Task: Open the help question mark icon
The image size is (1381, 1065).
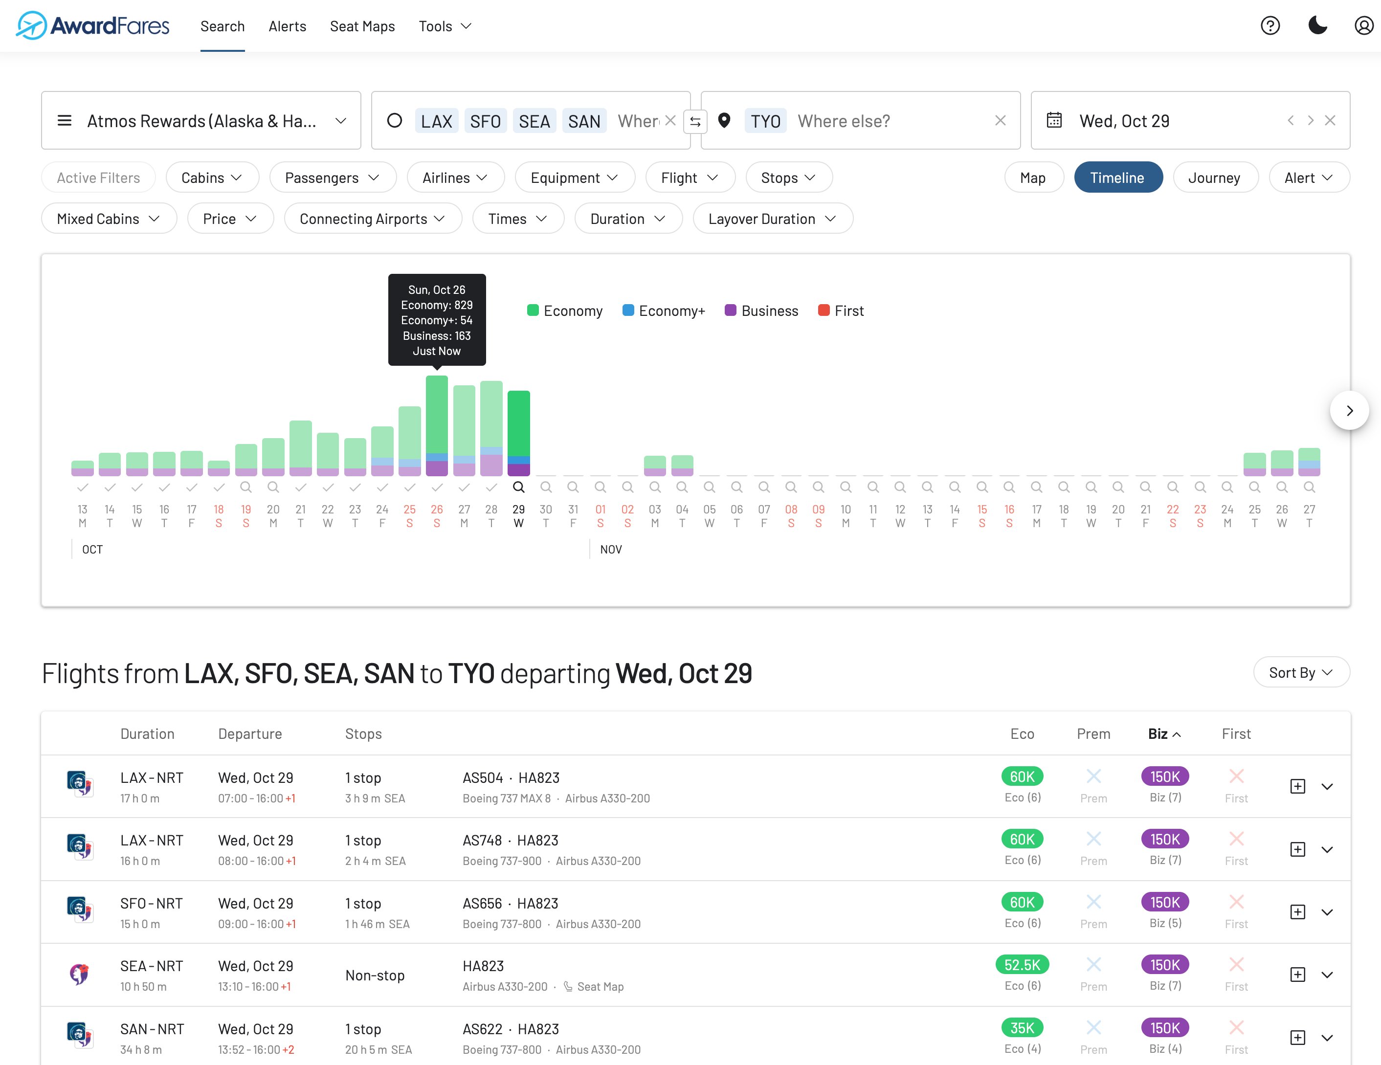Action: 1270,26
